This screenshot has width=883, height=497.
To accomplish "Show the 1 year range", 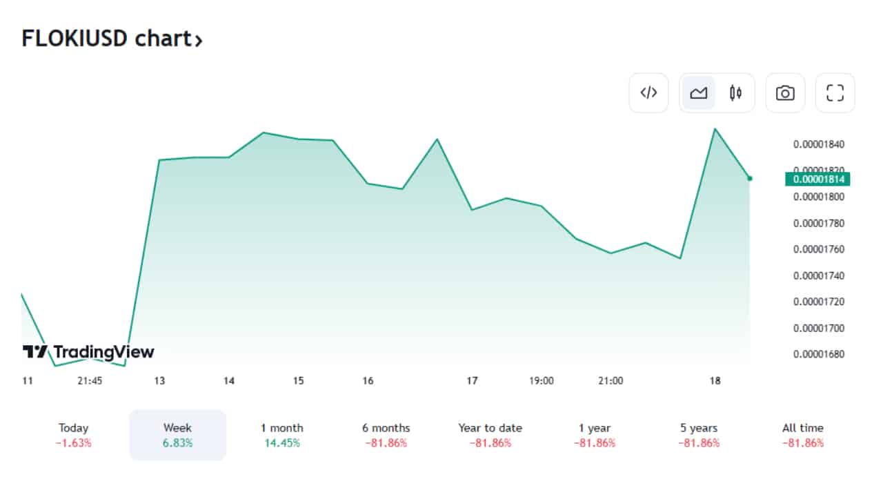I will (594, 435).
